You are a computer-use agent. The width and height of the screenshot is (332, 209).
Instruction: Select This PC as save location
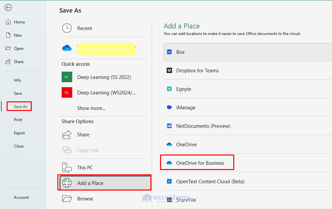(x=85, y=168)
